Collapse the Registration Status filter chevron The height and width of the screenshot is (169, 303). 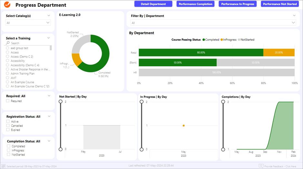pos(49,116)
